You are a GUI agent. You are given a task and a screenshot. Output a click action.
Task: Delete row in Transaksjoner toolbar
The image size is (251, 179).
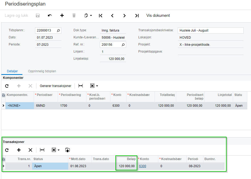[x=30, y=150]
